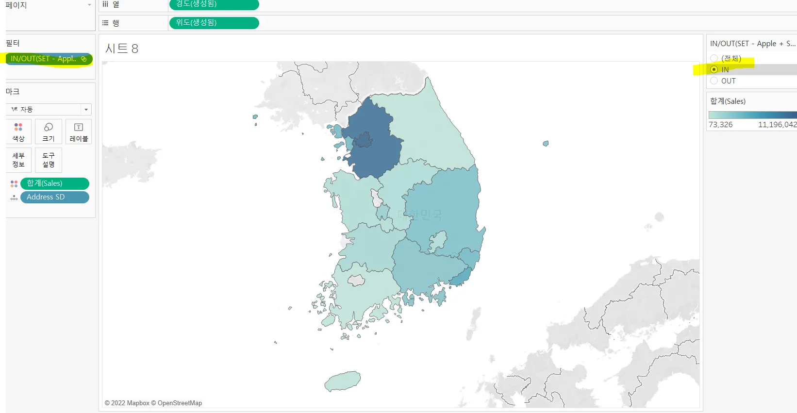797x413 pixels.
Task: Click the 시트 8 sheet title
Action: 122,49
